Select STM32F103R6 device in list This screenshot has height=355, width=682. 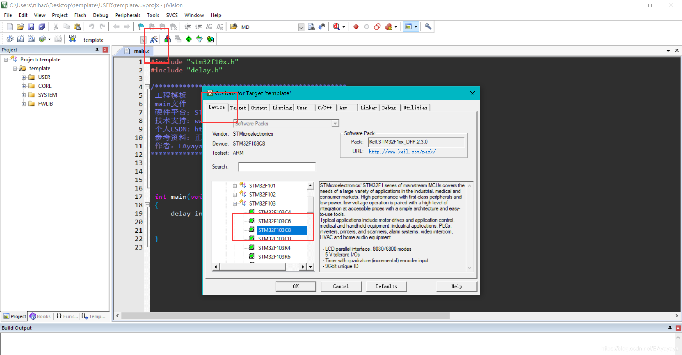[274, 257]
